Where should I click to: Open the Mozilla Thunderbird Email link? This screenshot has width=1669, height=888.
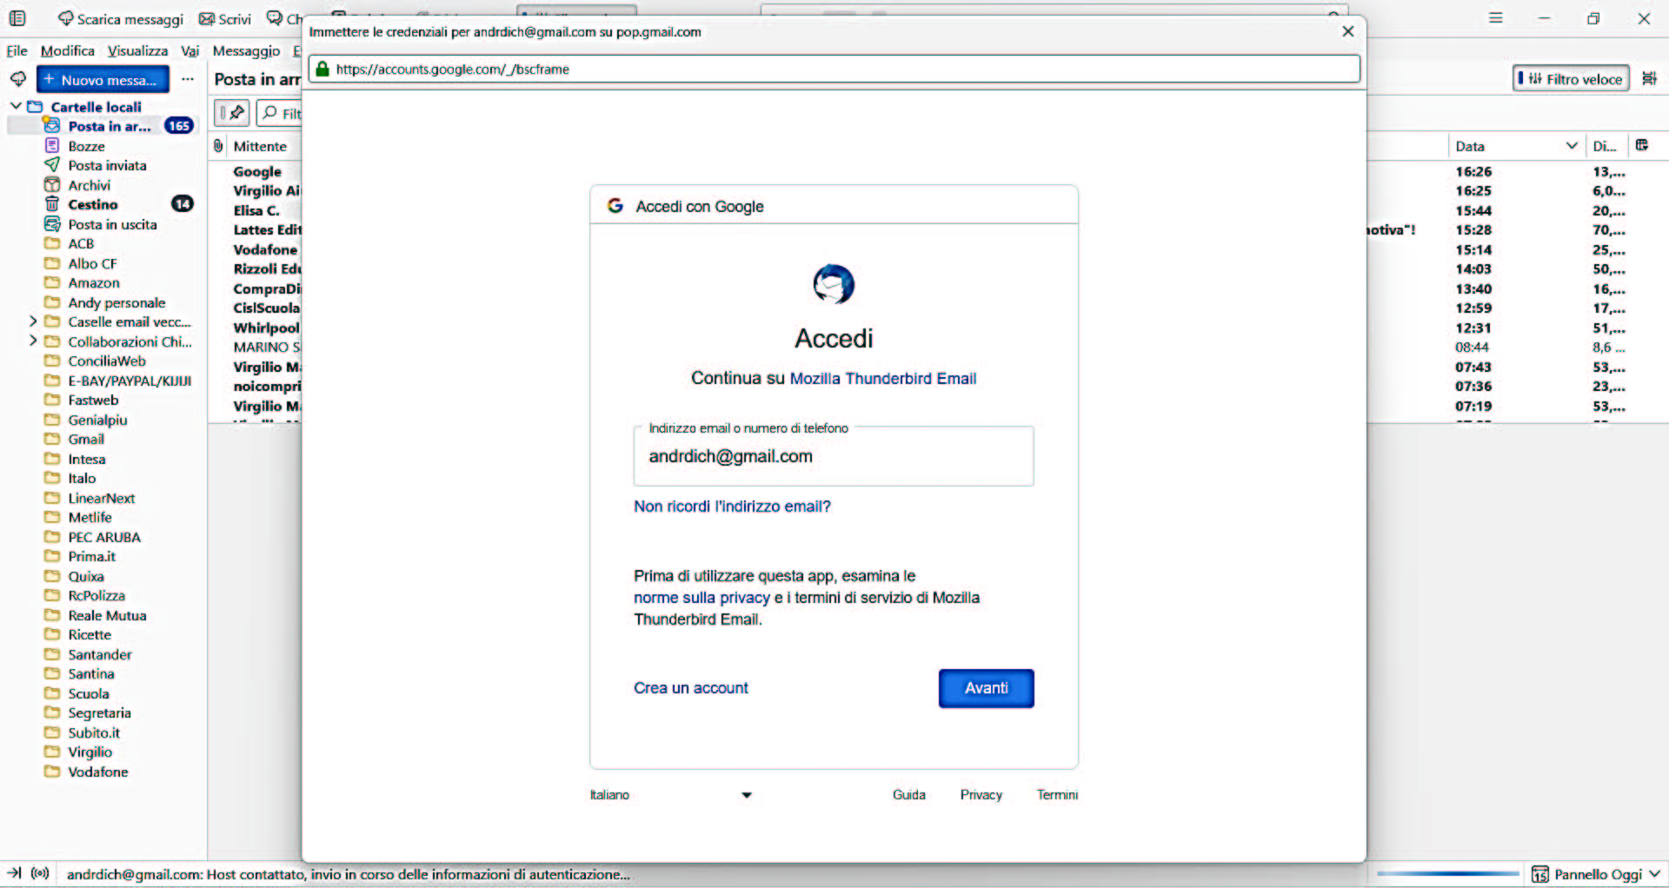pos(883,379)
